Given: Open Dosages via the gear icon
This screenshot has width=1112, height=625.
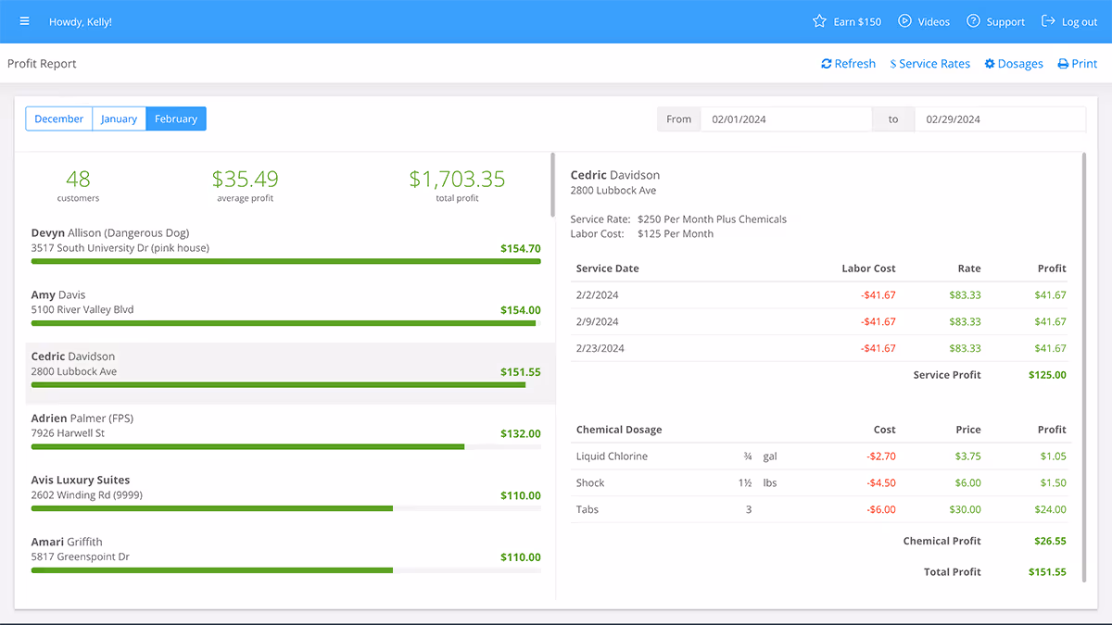Looking at the screenshot, I should [x=990, y=64].
